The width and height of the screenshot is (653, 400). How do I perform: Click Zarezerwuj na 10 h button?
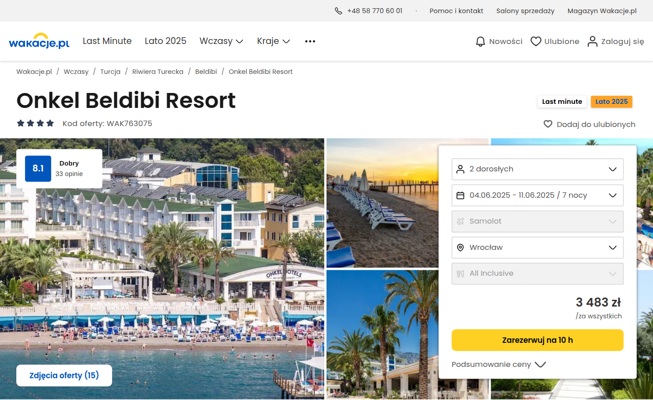pyautogui.click(x=537, y=340)
